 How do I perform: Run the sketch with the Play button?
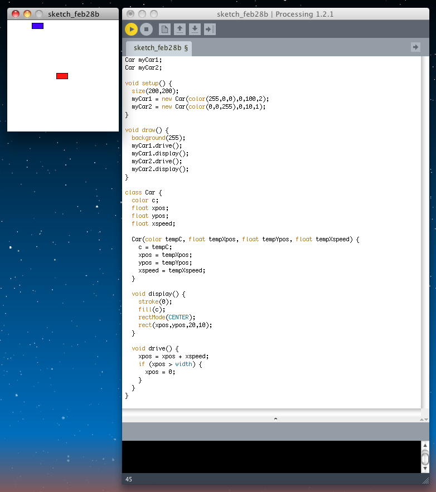click(x=131, y=30)
